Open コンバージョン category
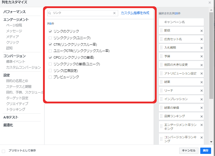The width and height of the screenshot is (215, 156). point(14,56)
